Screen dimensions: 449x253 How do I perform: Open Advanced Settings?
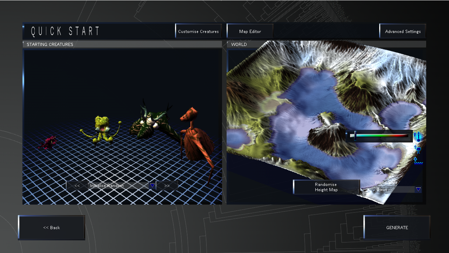coord(403,31)
